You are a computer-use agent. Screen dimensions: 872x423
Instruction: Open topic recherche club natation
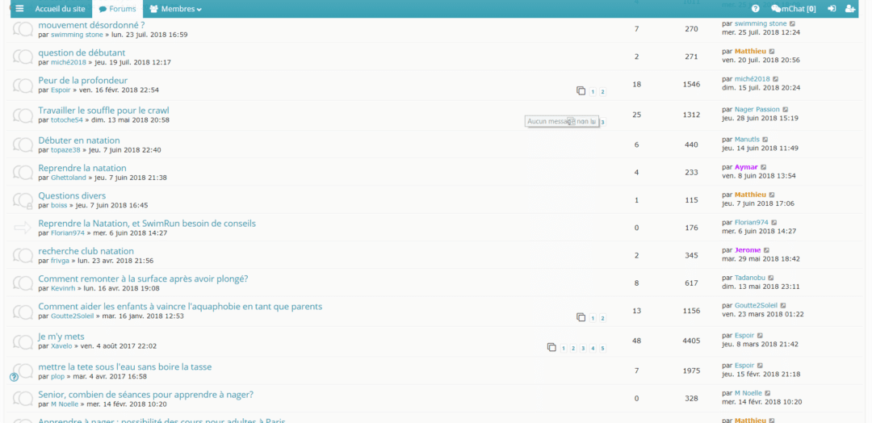click(86, 251)
